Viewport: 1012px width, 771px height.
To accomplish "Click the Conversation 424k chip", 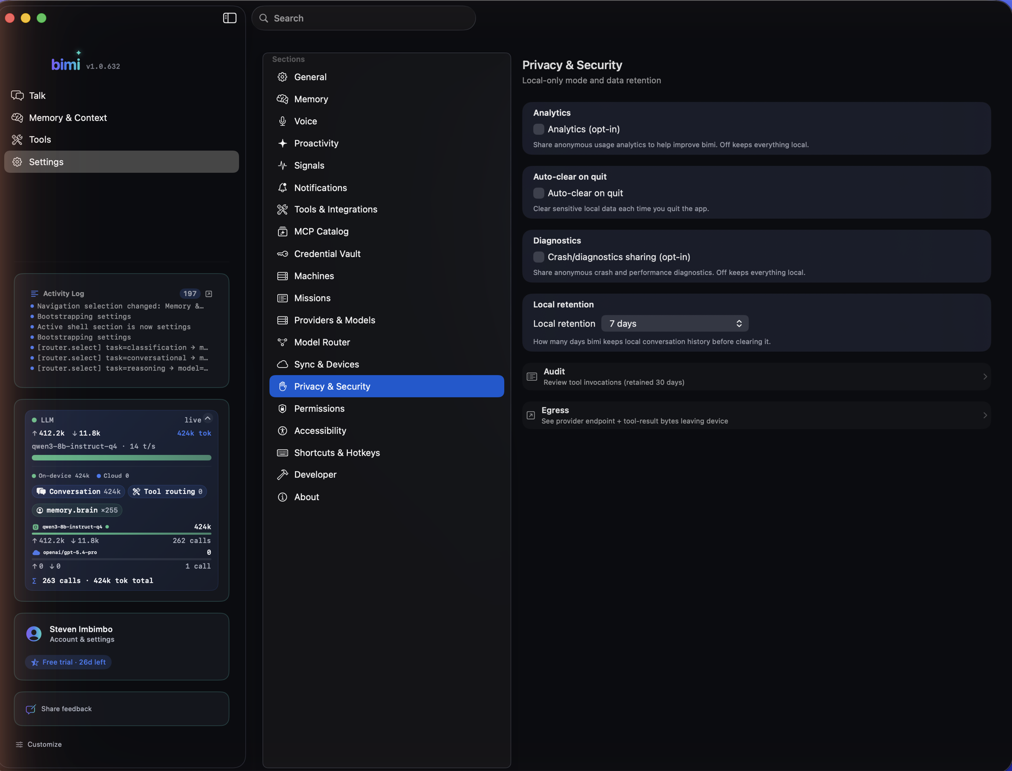I will click(78, 492).
